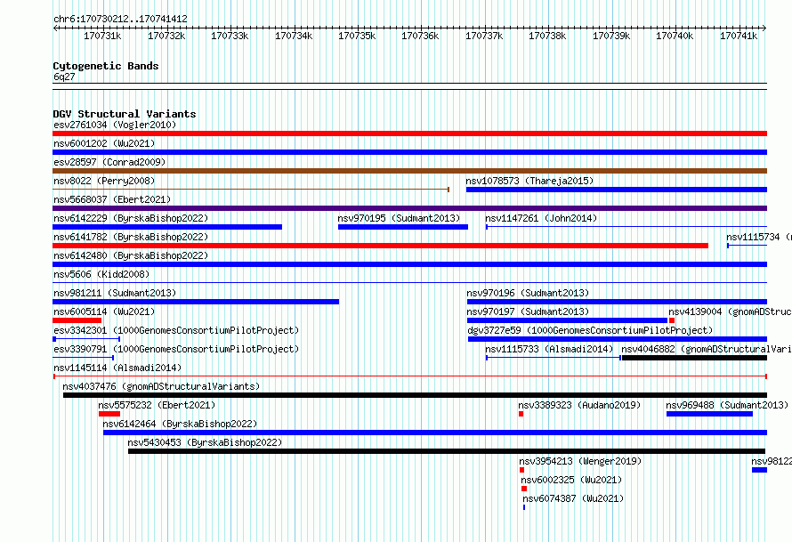Click the esv3390791 1000Genomes variant label
This screenshot has height=542, width=792.
click(176, 349)
